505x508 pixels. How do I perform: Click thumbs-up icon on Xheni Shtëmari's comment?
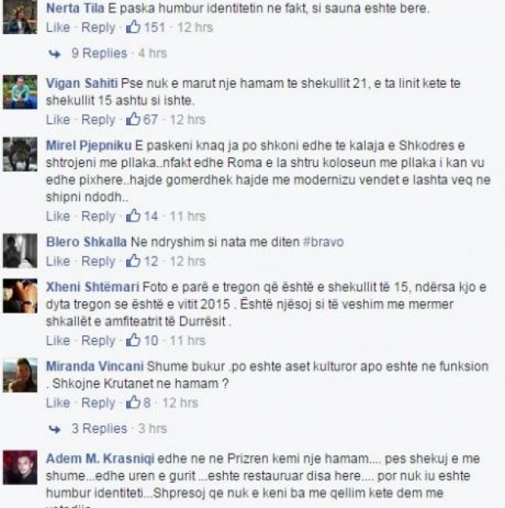tap(133, 339)
